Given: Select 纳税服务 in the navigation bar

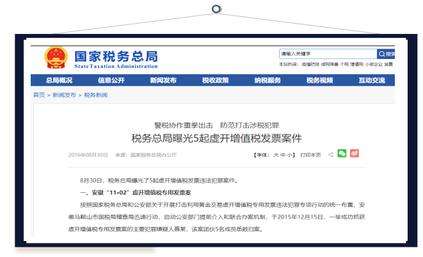Looking at the screenshot, I should click(267, 80).
